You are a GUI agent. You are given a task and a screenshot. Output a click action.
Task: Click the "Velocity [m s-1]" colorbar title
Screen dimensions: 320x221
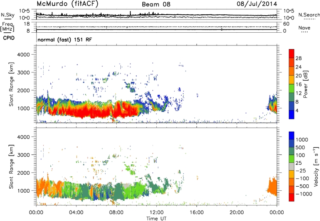316,166
